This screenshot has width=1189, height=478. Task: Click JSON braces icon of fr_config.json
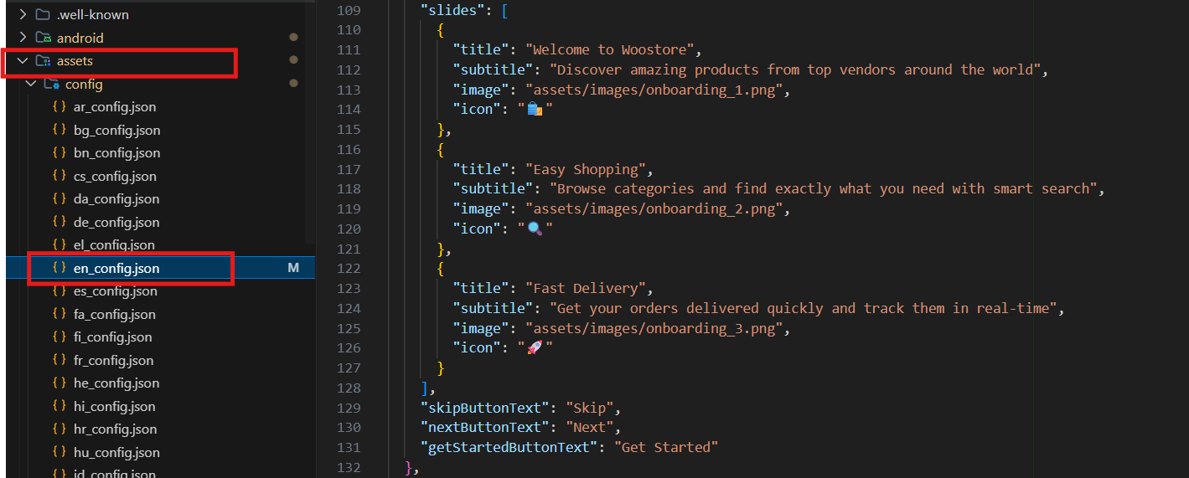coord(59,360)
